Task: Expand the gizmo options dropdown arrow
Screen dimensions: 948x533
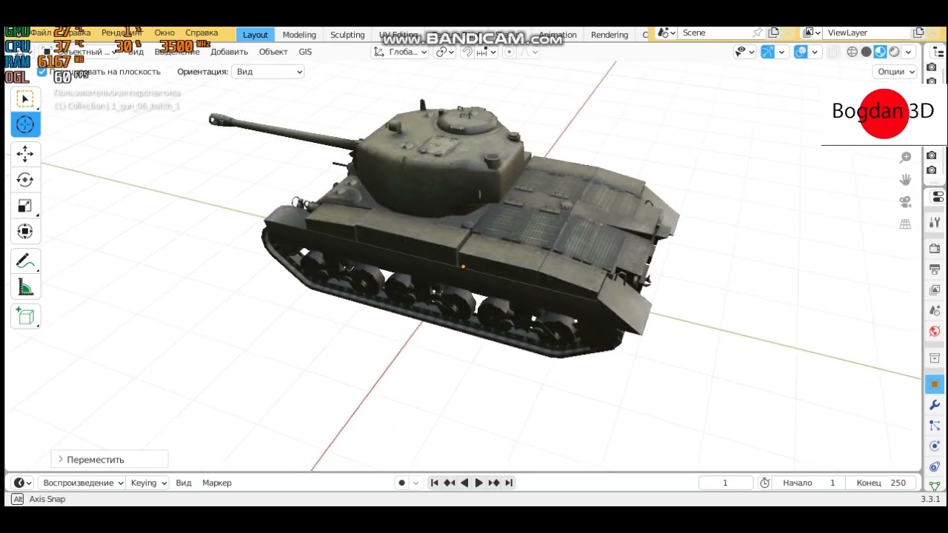Action: point(781,52)
